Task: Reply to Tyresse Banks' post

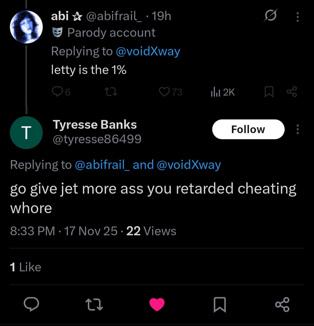Action: [x=31, y=304]
